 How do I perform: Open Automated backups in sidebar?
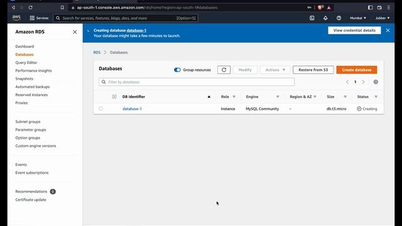coord(32,87)
